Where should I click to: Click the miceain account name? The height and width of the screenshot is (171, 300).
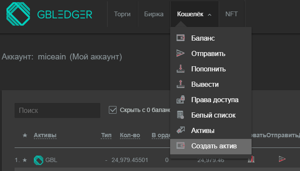tap(52, 57)
